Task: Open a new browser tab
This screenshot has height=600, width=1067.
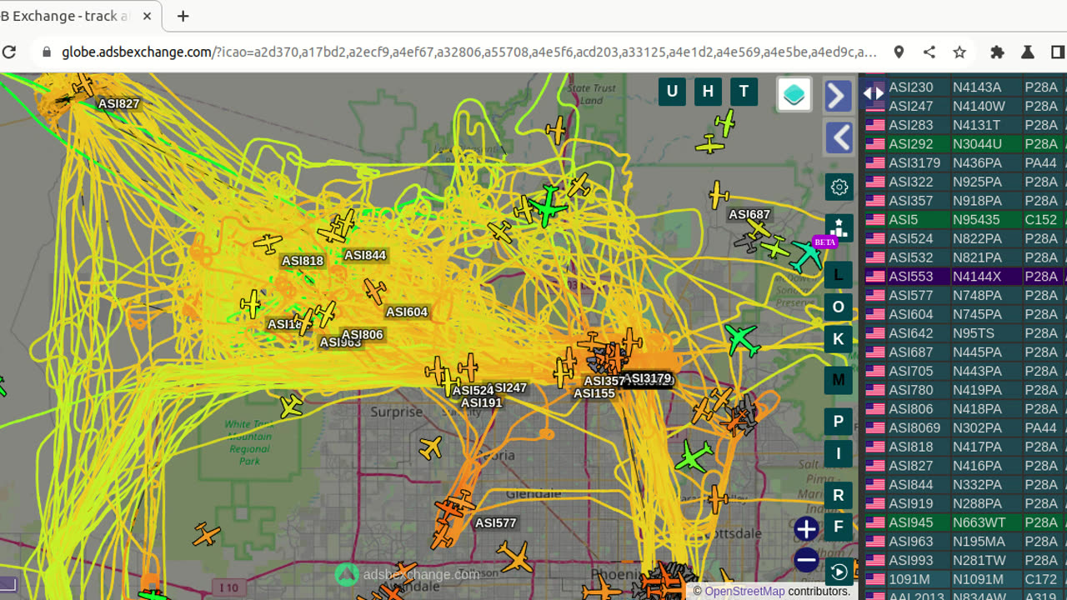Action: [183, 16]
